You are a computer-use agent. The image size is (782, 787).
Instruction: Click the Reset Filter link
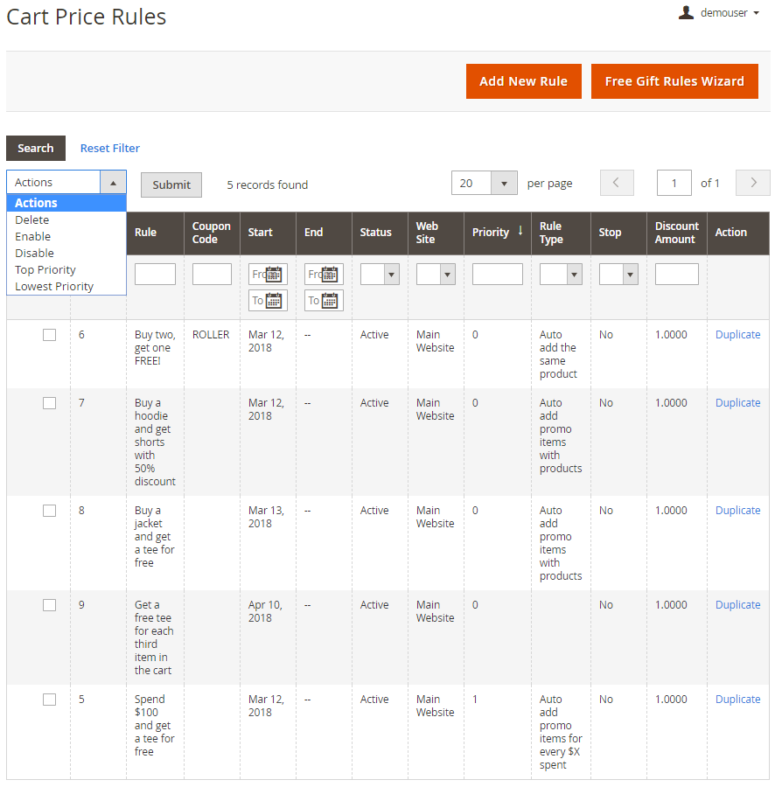[109, 149]
